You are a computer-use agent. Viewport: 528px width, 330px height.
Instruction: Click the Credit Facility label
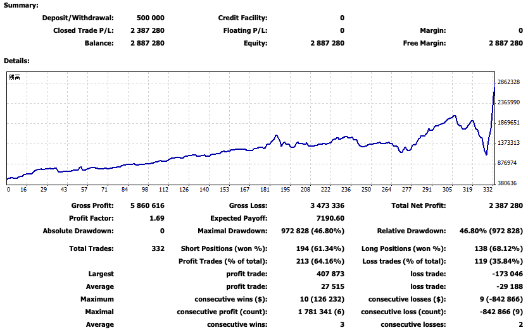click(242, 18)
